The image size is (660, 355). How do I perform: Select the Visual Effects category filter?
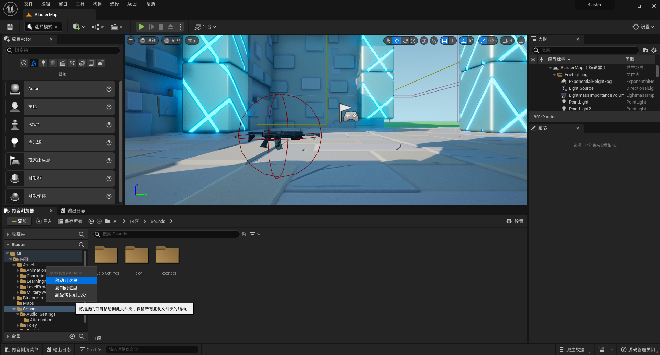point(72,63)
